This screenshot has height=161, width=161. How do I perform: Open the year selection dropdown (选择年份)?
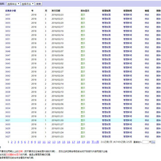pos(13,4)
